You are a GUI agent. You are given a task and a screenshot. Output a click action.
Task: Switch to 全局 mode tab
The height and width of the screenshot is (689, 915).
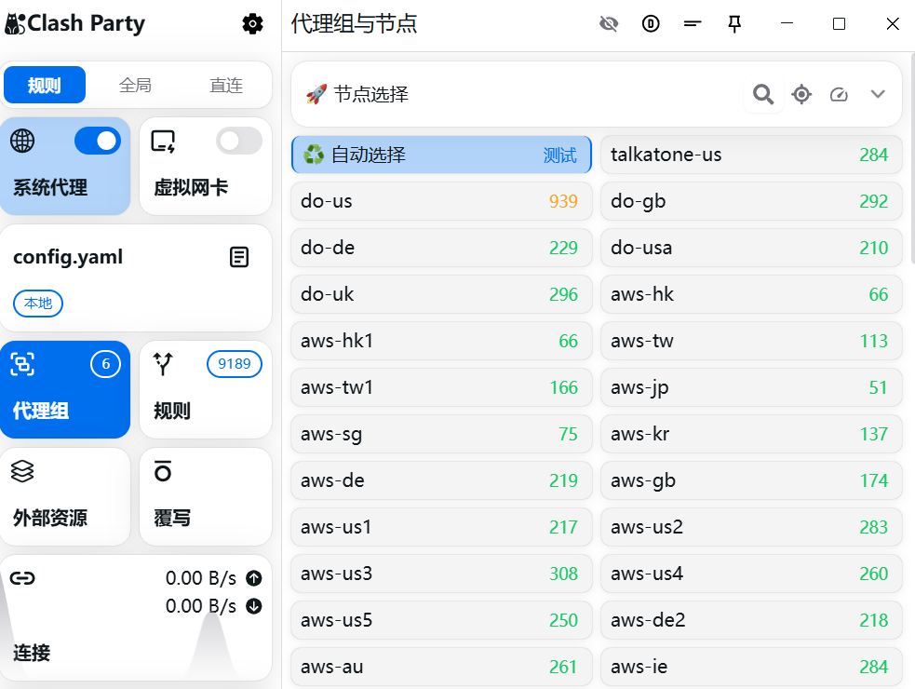point(135,86)
